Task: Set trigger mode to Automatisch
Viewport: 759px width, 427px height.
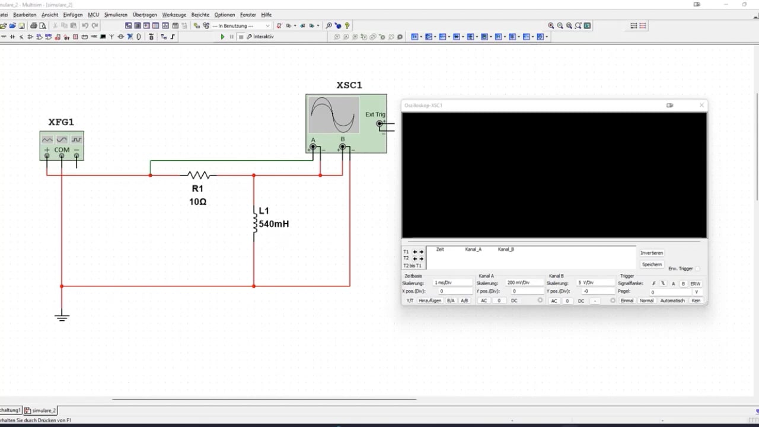Action: click(x=672, y=301)
